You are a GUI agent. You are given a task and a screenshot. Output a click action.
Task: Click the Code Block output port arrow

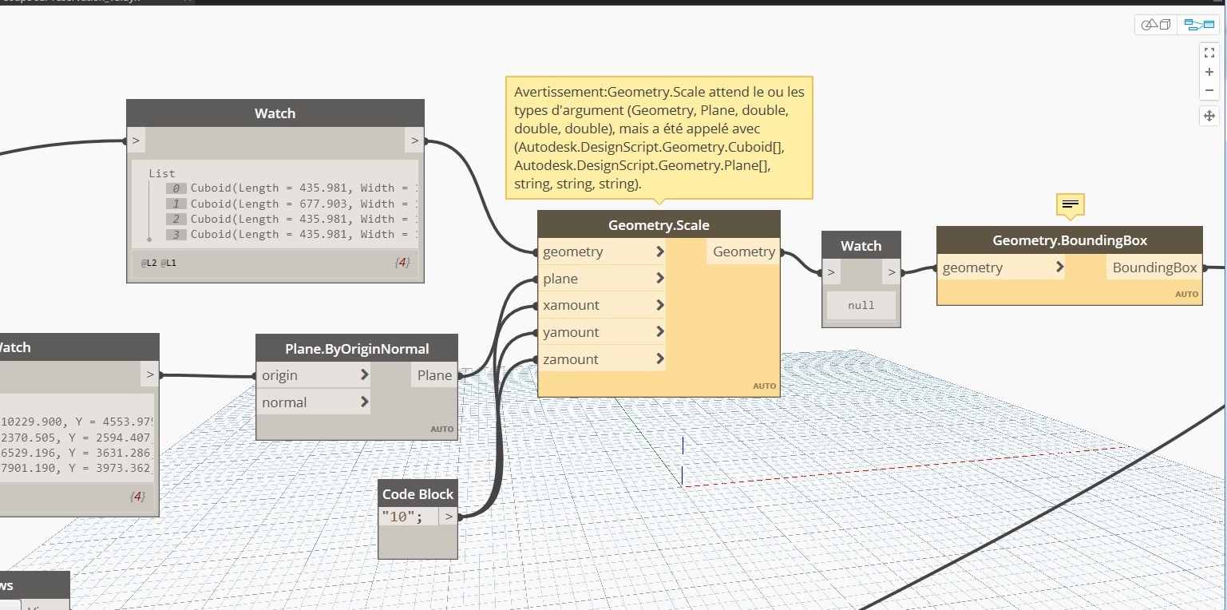(449, 517)
